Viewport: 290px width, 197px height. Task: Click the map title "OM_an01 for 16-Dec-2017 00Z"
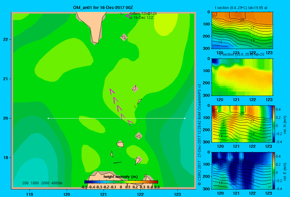[103, 8]
